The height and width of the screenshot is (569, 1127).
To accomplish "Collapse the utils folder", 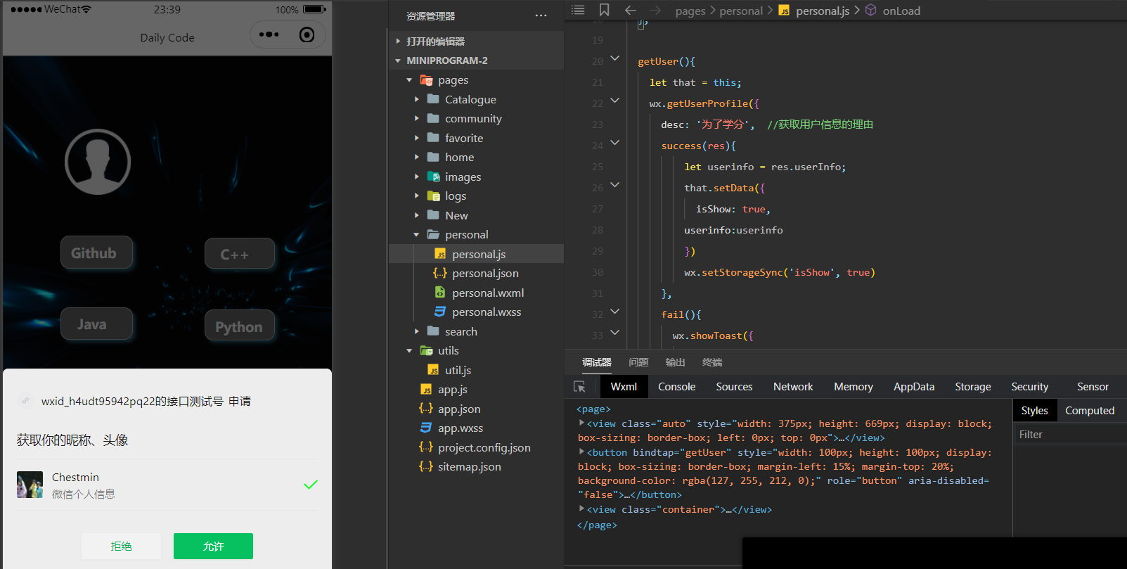I will tap(409, 350).
